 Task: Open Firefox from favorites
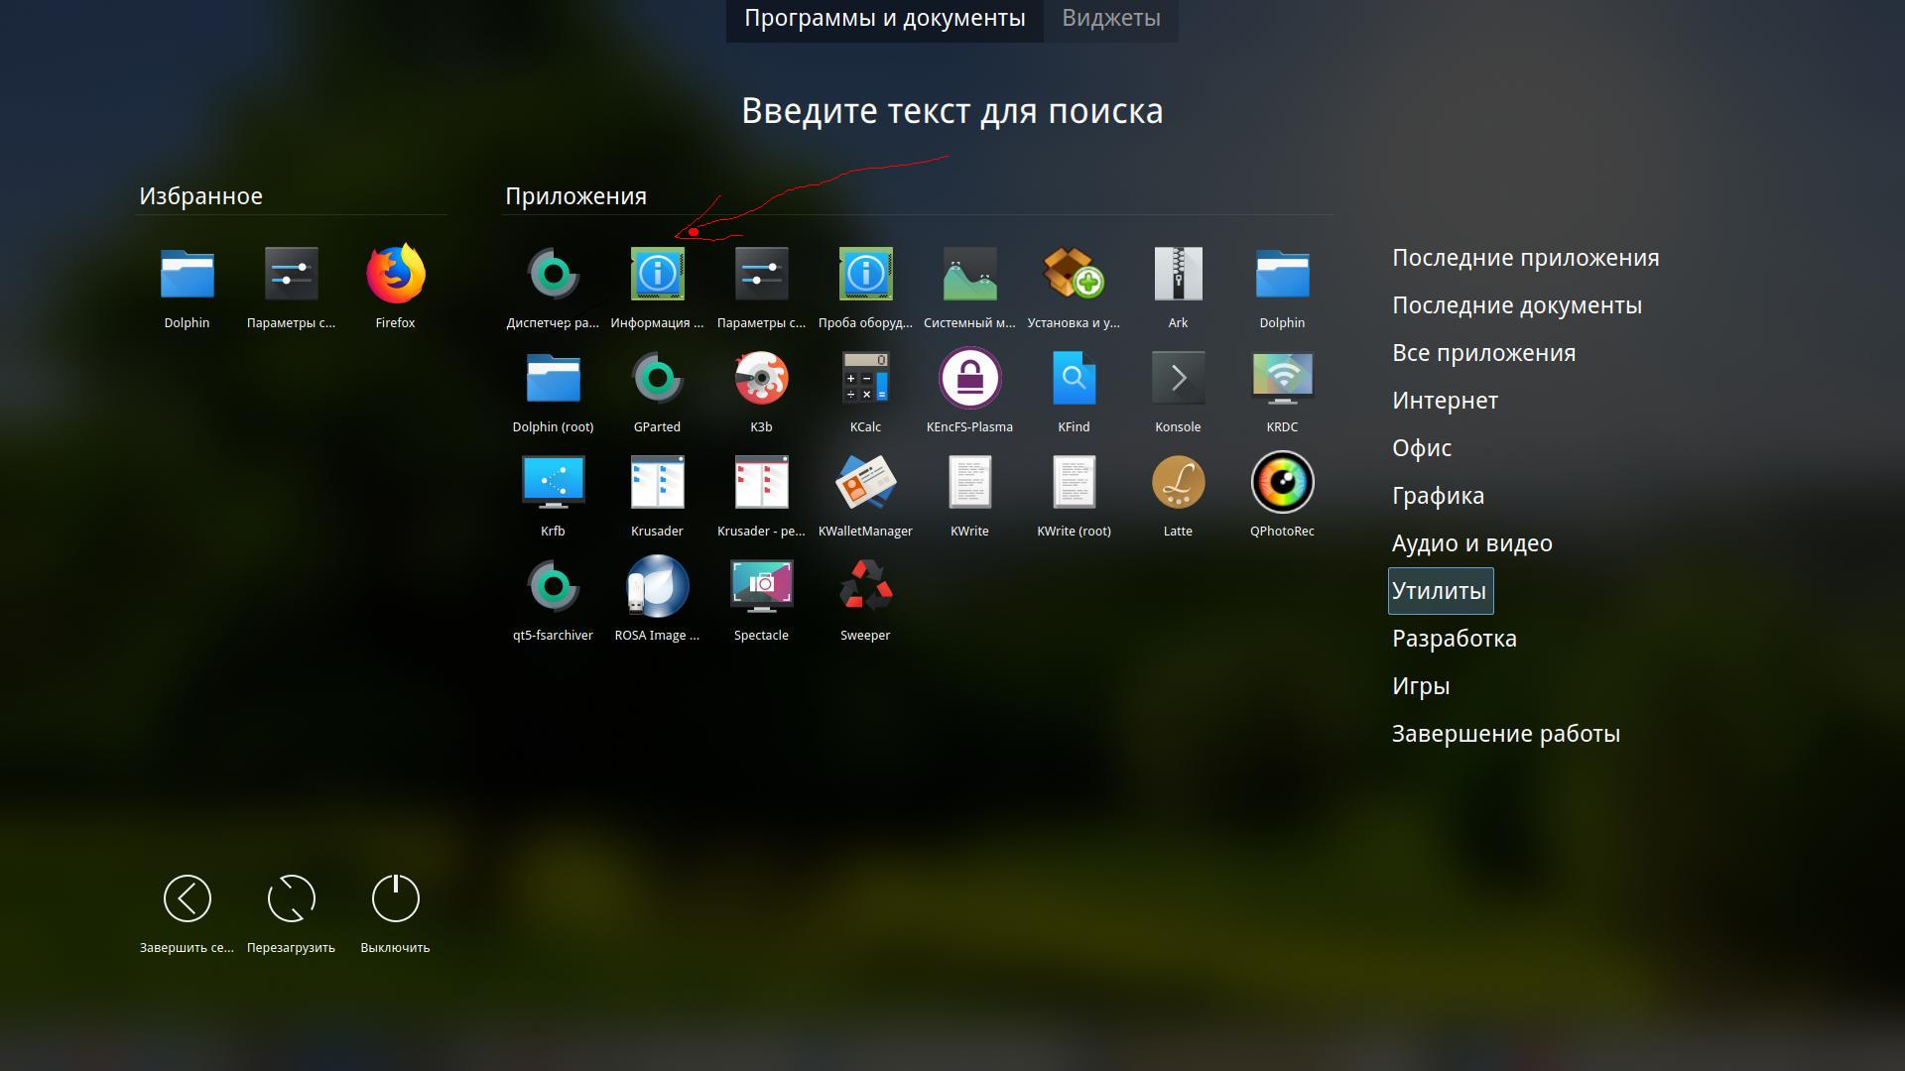click(395, 276)
